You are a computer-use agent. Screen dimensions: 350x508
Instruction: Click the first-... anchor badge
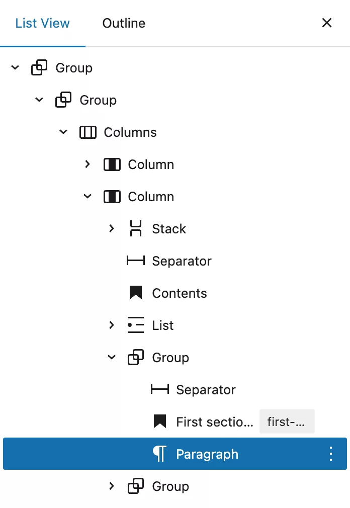287,421
